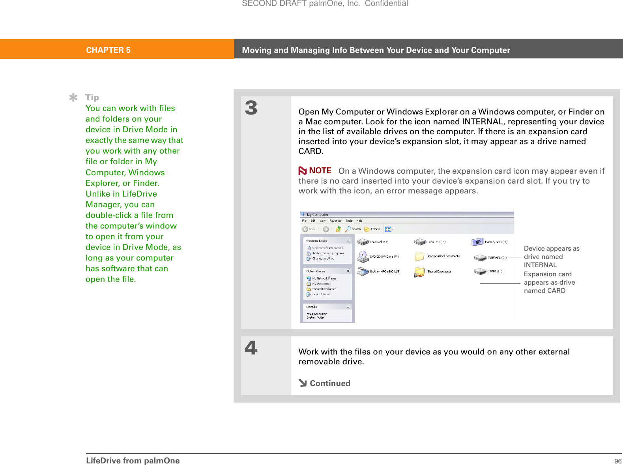Open the Local Disk (C:) drive icon

(x=363, y=242)
